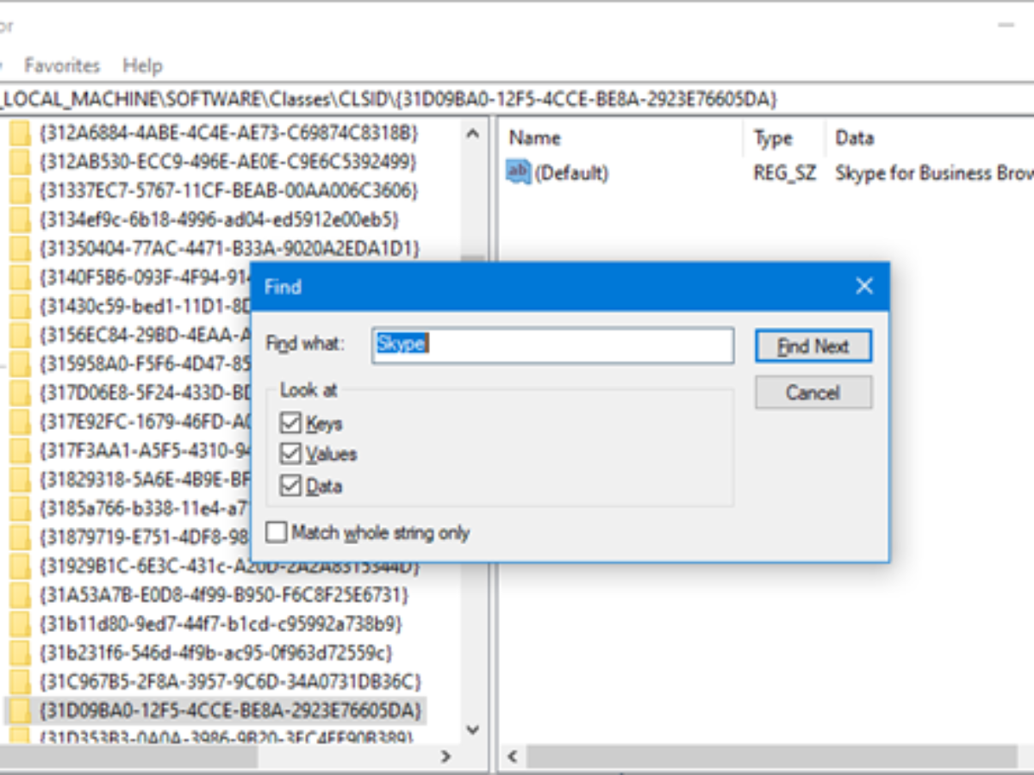Uncheck the Data checkbox
Image resolution: width=1034 pixels, height=775 pixels.
(x=290, y=486)
